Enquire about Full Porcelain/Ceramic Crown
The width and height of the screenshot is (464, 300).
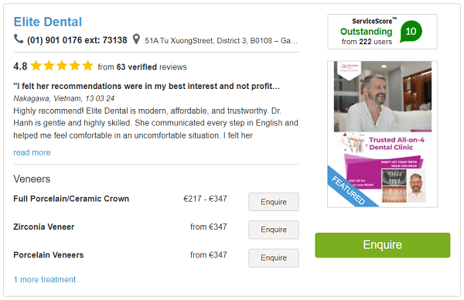(274, 202)
